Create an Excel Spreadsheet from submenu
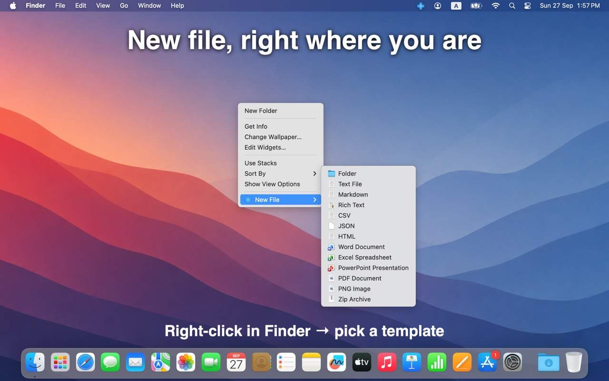The width and height of the screenshot is (609, 381). (368, 257)
